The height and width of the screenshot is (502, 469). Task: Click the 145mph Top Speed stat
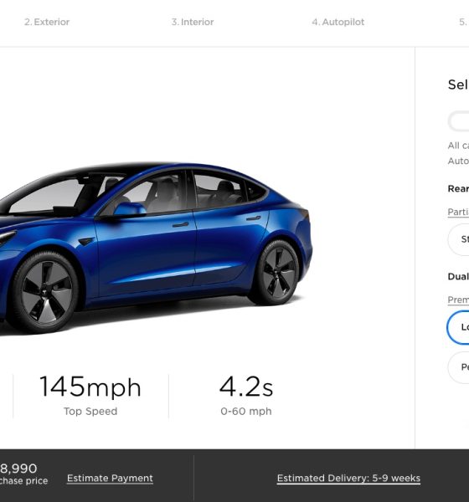pyautogui.click(x=90, y=396)
